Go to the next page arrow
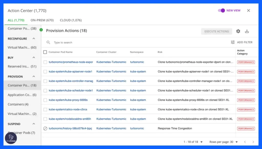Screen dimensions: 262x149 click(253, 142)
